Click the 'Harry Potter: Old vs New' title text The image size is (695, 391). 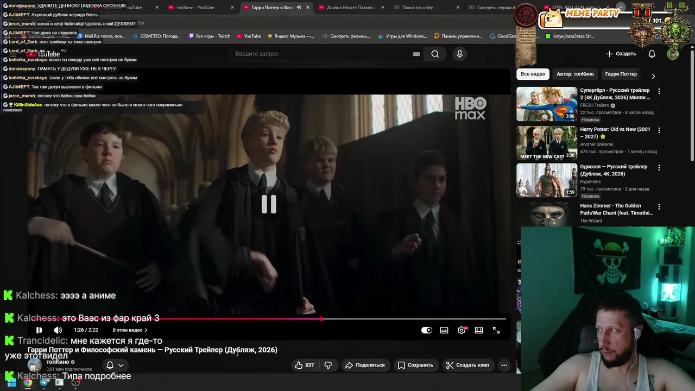(615, 133)
